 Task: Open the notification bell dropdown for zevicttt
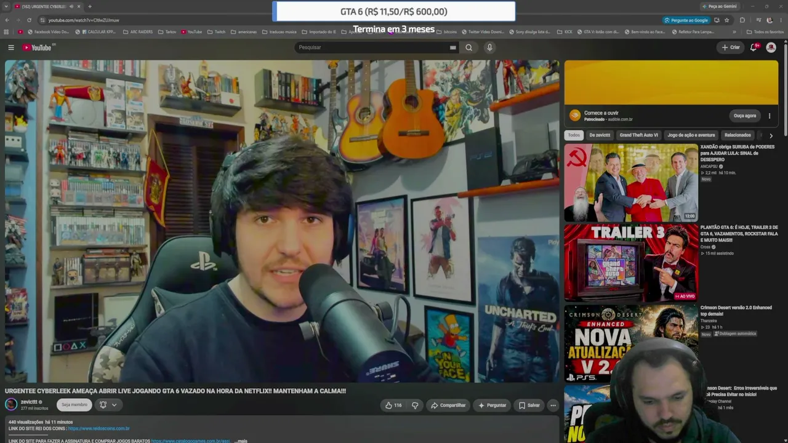108,405
